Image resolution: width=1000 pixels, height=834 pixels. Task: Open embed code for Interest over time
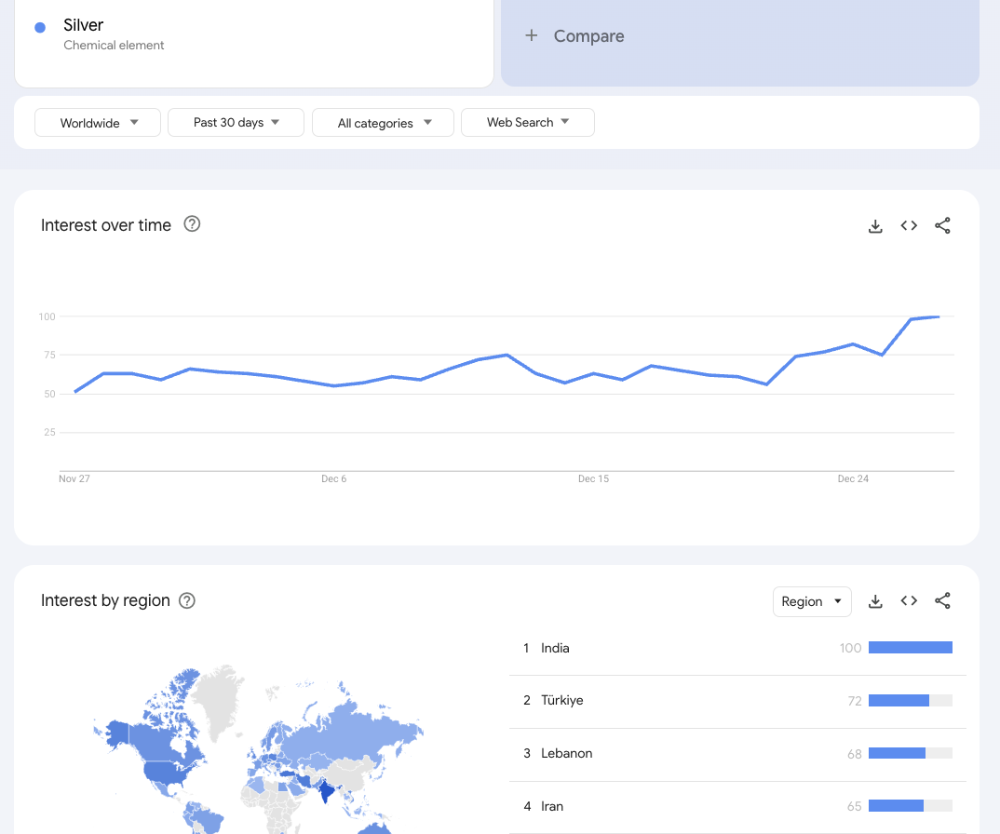click(x=909, y=225)
